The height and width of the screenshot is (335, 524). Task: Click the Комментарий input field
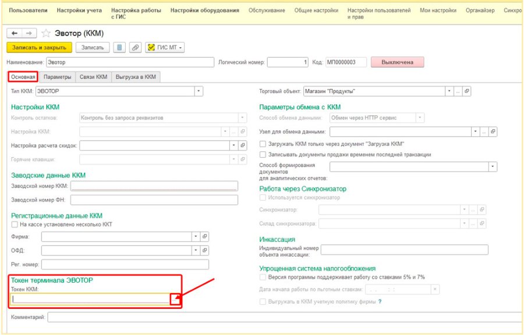[x=285, y=318]
